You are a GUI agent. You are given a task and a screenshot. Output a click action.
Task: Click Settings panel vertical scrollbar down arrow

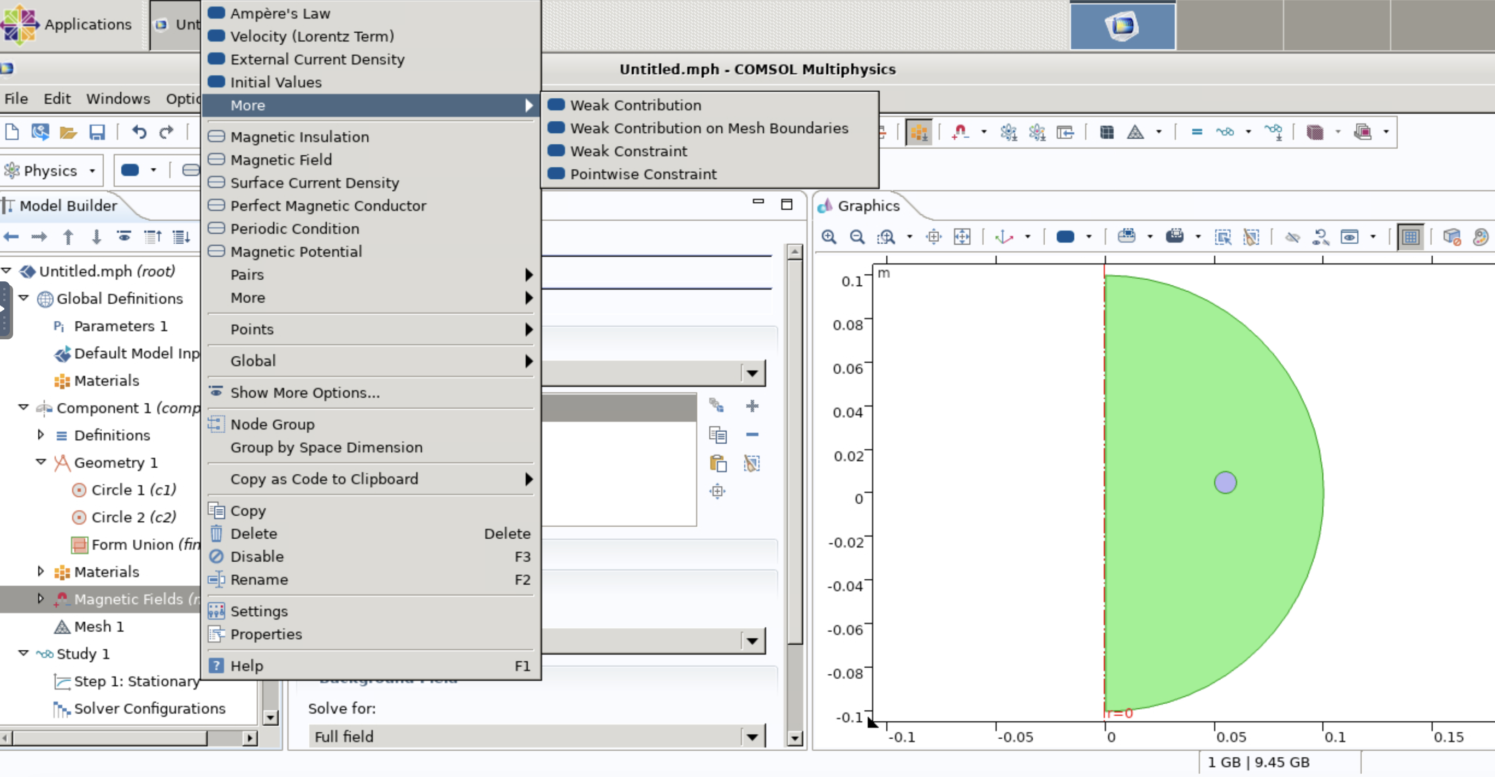[x=794, y=738]
